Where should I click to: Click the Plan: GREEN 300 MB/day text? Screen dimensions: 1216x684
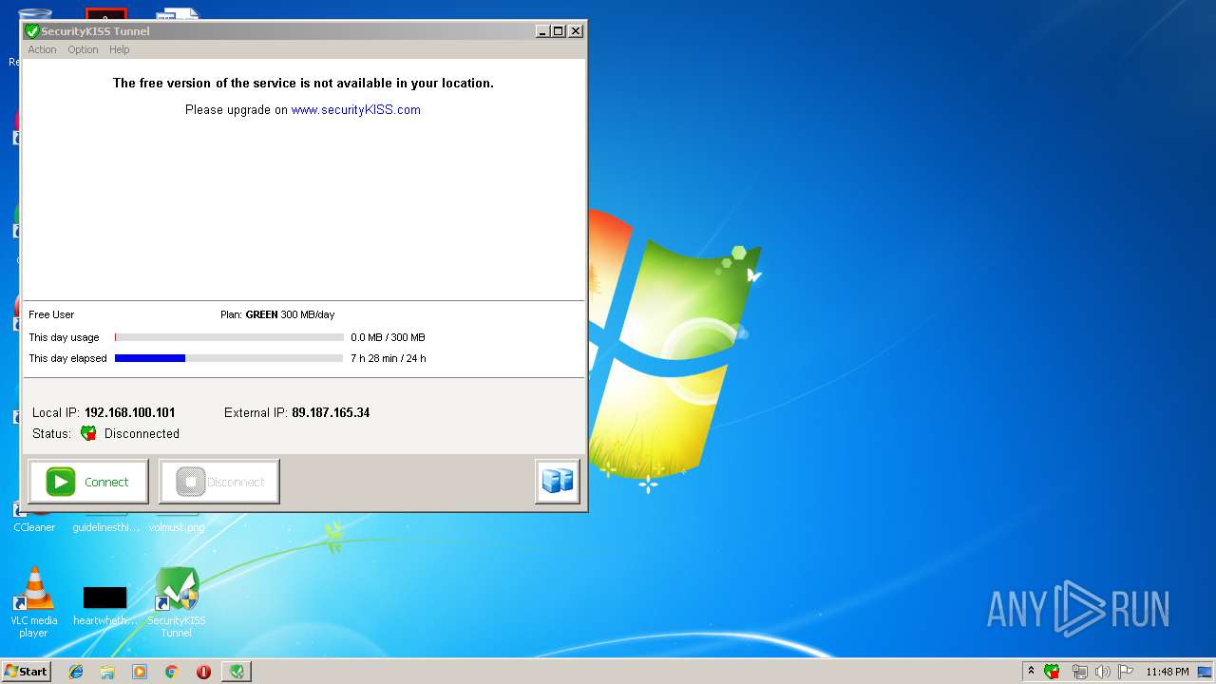(277, 314)
